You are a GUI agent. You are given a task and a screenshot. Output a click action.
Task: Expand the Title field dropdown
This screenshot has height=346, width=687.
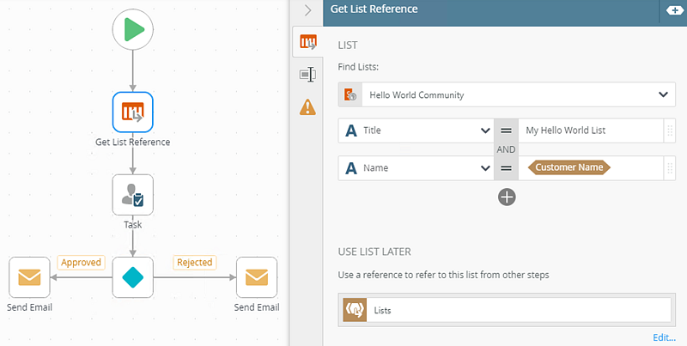pos(483,131)
